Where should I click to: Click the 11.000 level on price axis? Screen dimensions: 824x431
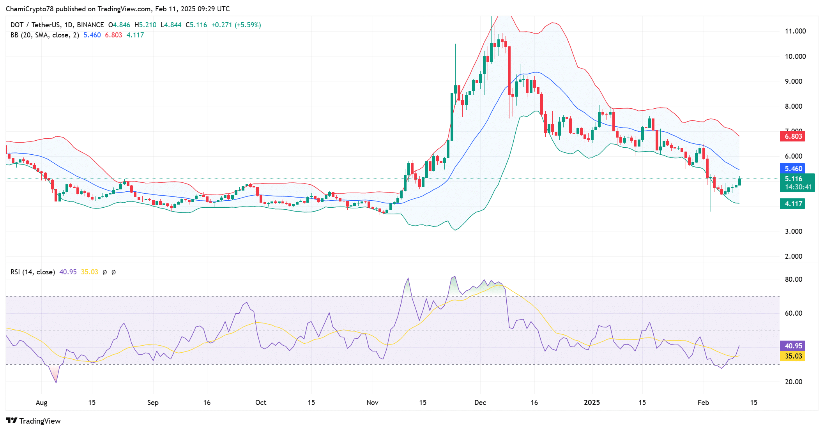pos(795,31)
